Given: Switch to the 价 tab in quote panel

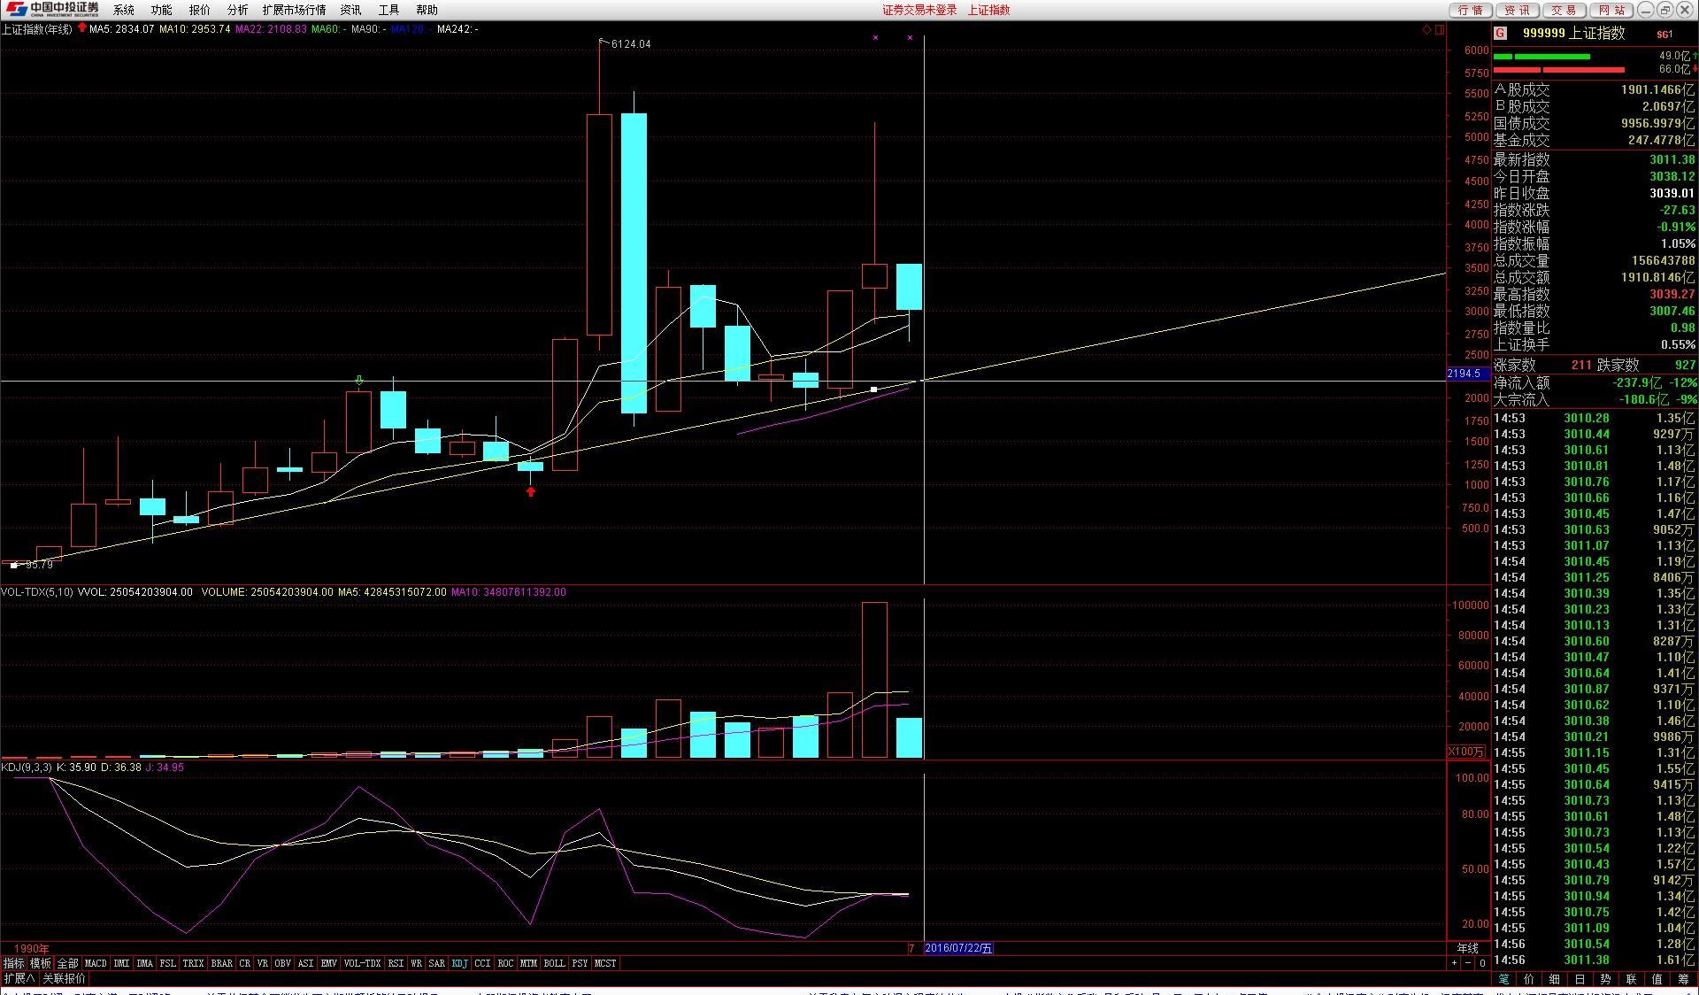Looking at the screenshot, I should [1529, 978].
